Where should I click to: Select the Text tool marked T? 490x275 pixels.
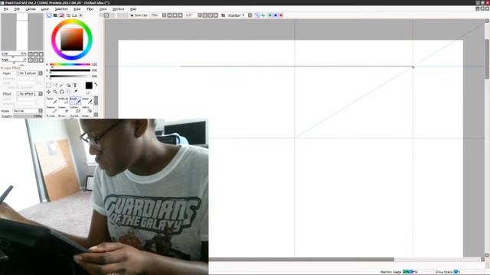75,85
